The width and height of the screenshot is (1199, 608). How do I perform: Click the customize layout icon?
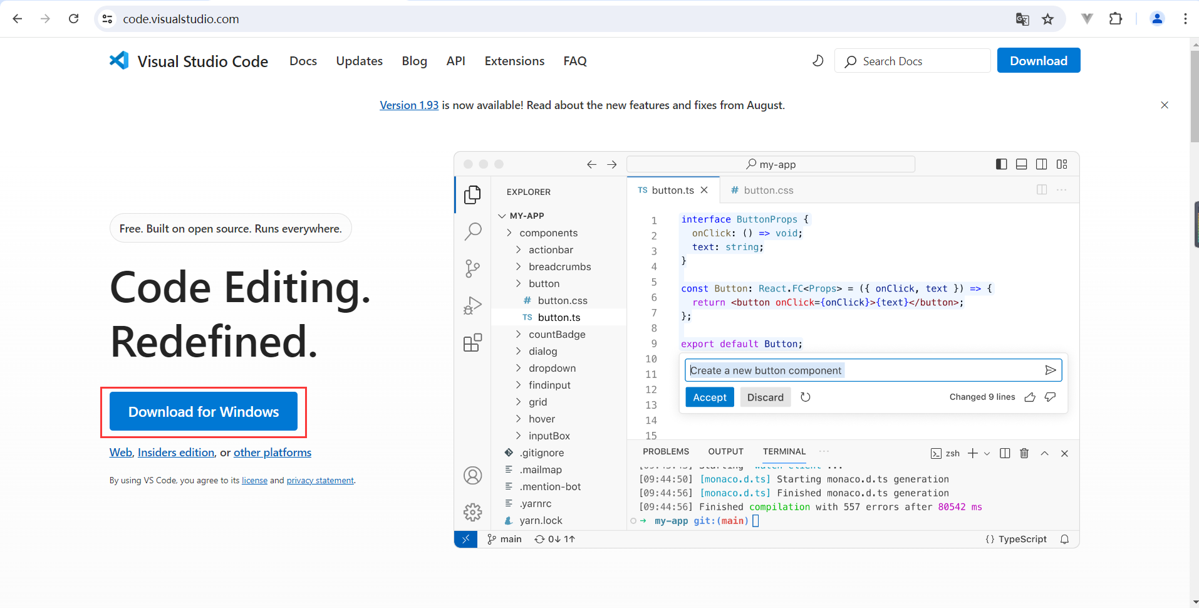click(1062, 164)
